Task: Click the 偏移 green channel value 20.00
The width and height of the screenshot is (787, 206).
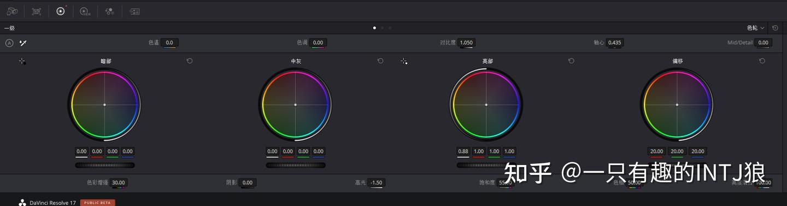Action: pos(677,151)
